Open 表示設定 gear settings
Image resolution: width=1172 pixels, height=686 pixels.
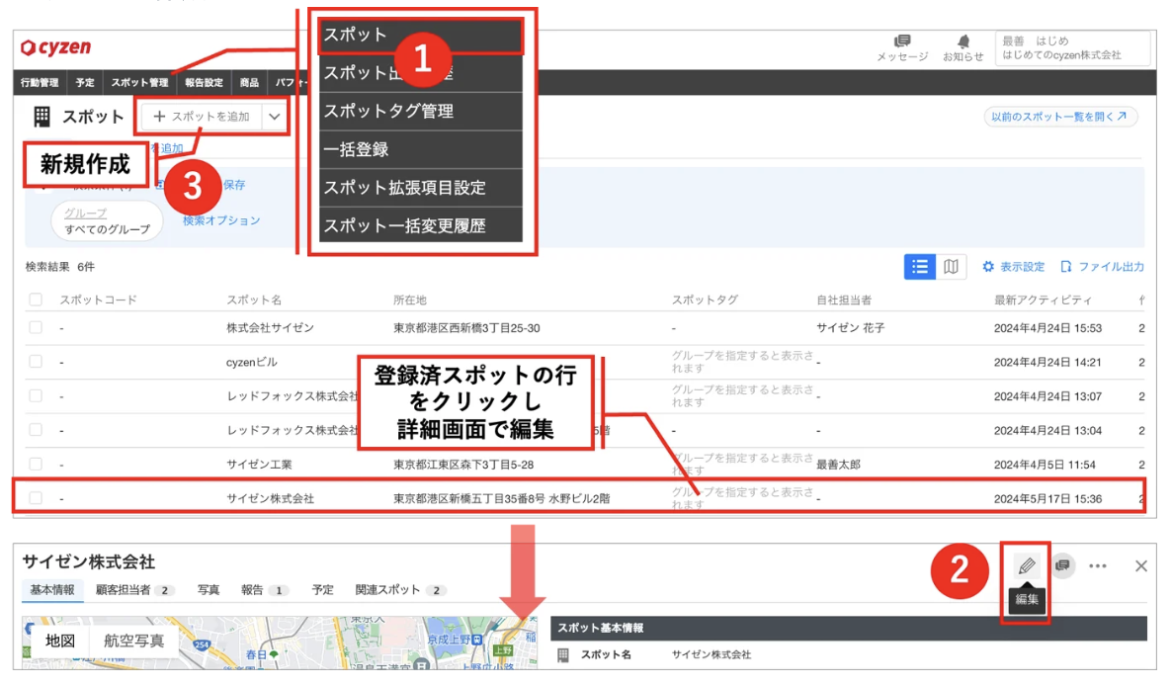coord(1014,267)
